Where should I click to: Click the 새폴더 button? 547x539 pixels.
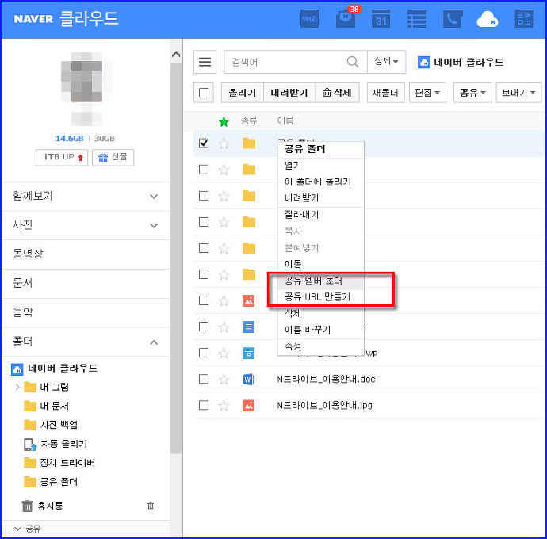tap(385, 93)
